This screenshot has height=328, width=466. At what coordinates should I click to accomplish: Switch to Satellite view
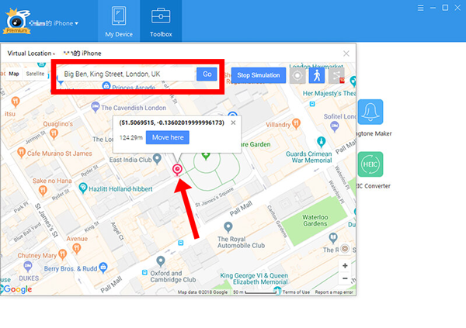pyautogui.click(x=35, y=74)
